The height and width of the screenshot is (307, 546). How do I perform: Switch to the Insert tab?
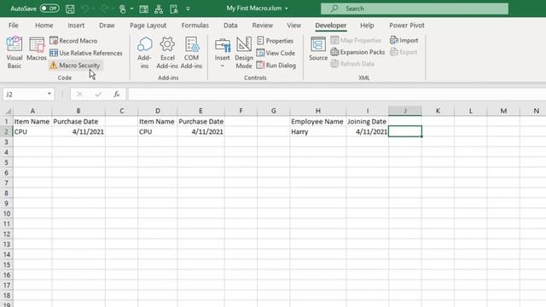[76, 26]
